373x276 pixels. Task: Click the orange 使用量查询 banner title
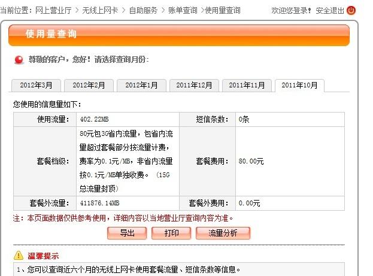tap(51, 34)
